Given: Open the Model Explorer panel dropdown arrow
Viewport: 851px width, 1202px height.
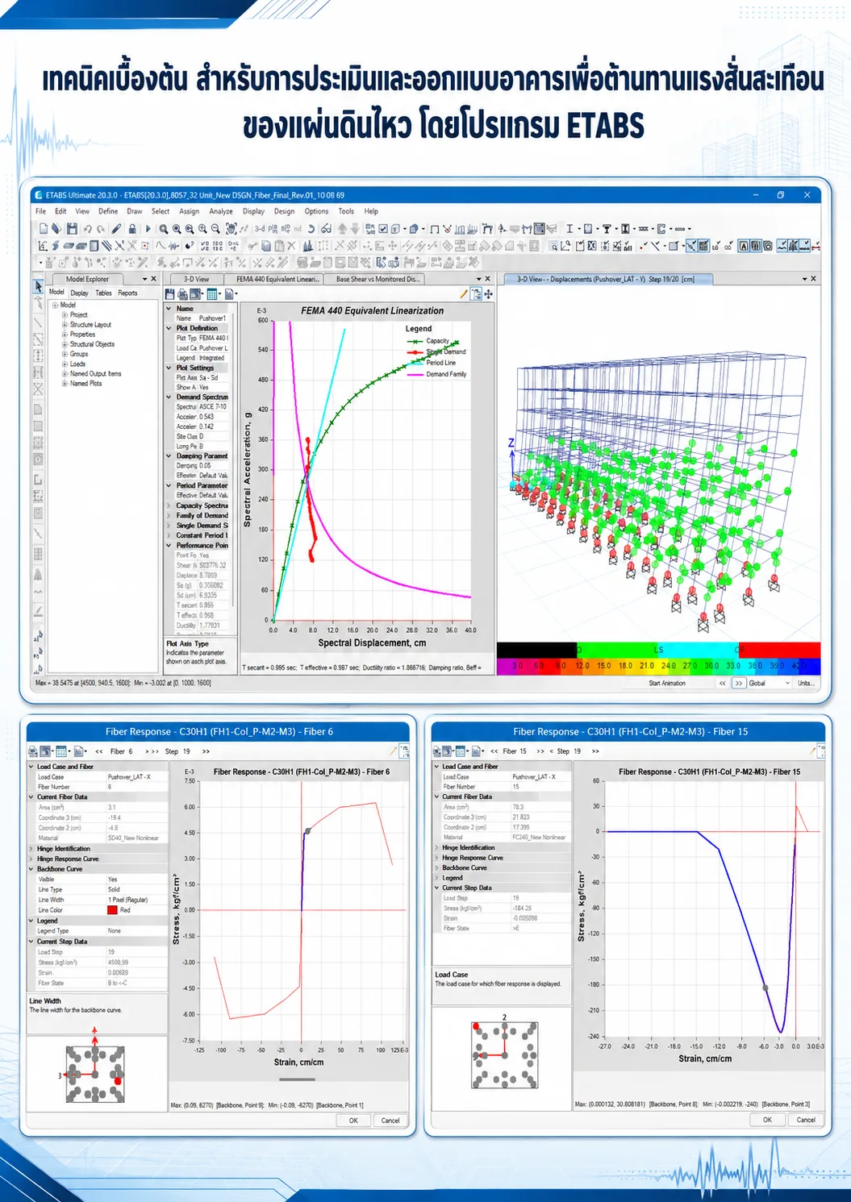Looking at the screenshot, I should click(x=144, y=279).
